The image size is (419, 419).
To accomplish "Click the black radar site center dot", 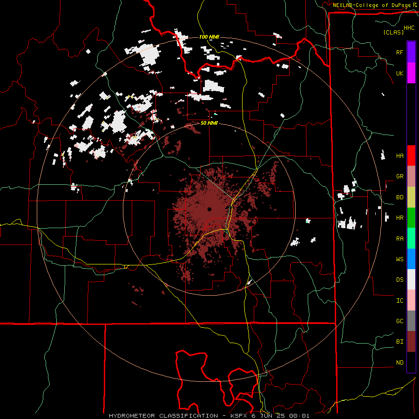I will click(x=209, y=209).
